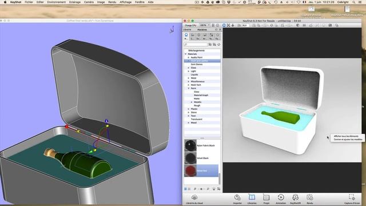Select the Velvet Red material thumbnail

click(190, 171)
